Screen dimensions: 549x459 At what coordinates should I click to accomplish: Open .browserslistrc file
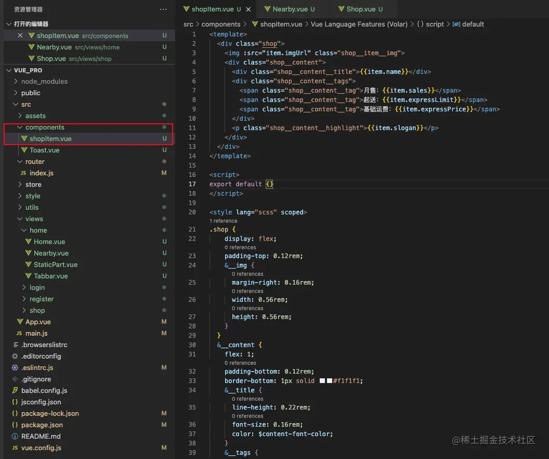(89, 345)
